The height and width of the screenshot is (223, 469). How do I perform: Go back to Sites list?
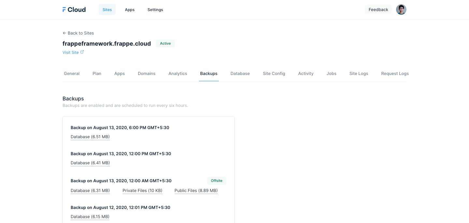click(78, 33)
